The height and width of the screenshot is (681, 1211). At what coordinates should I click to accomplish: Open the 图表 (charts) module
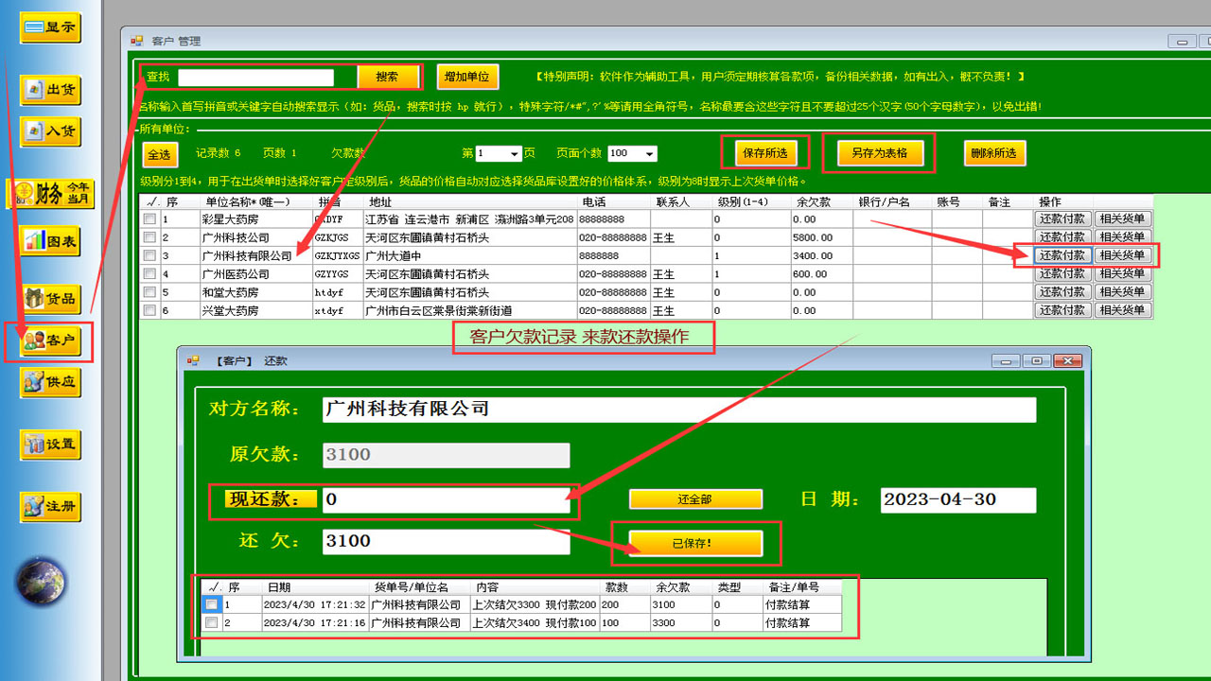tap(48, 241)
